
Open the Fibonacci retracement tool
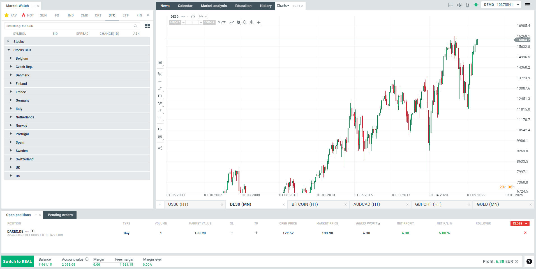pos(160,104)
